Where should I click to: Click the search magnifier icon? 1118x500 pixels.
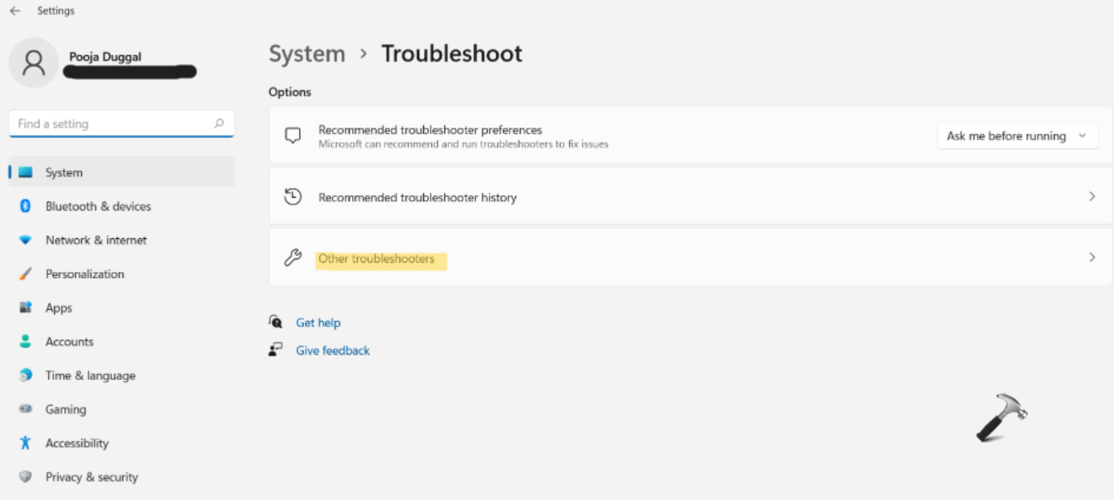click(x=220, y=123)
